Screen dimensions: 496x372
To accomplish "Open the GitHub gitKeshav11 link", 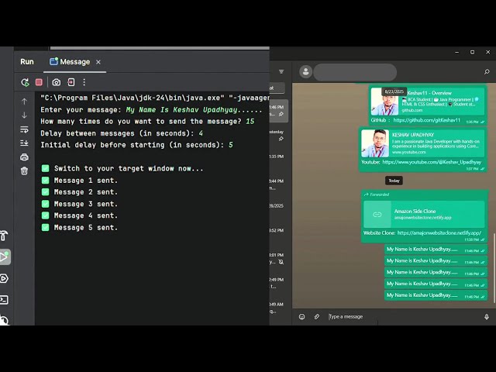I will pos(427,120).
